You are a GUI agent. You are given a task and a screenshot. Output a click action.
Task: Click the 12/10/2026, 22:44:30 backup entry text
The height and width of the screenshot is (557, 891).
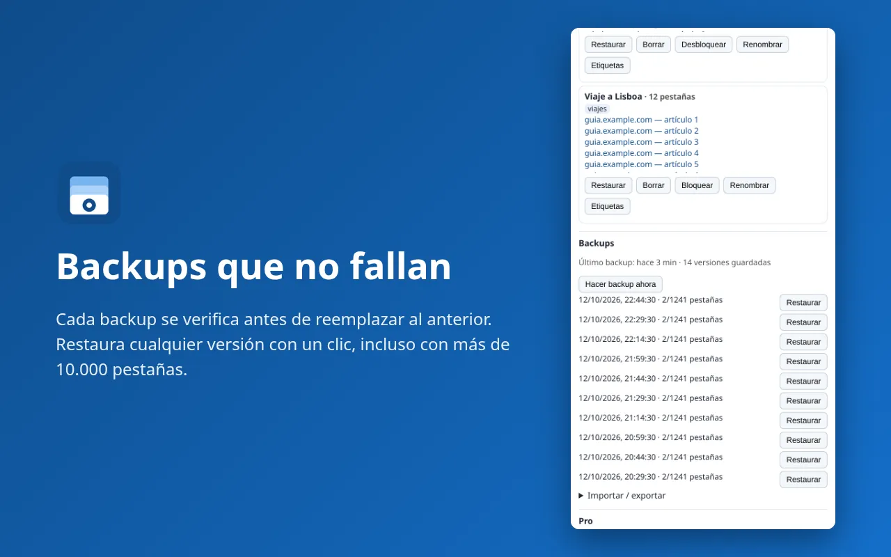click(x=650, y=300)
